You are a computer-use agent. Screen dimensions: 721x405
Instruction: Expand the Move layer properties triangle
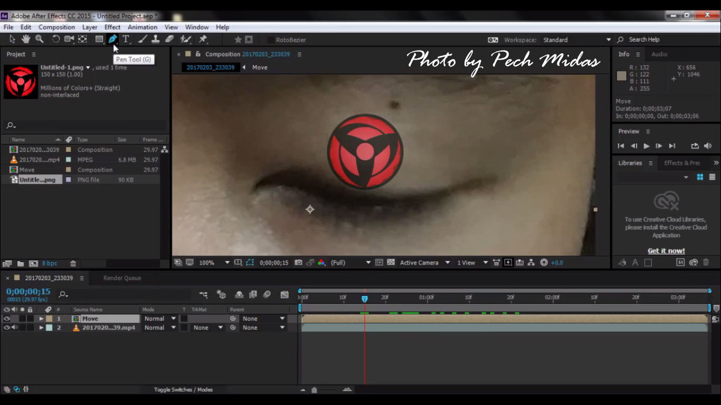[x=41, y=319]
